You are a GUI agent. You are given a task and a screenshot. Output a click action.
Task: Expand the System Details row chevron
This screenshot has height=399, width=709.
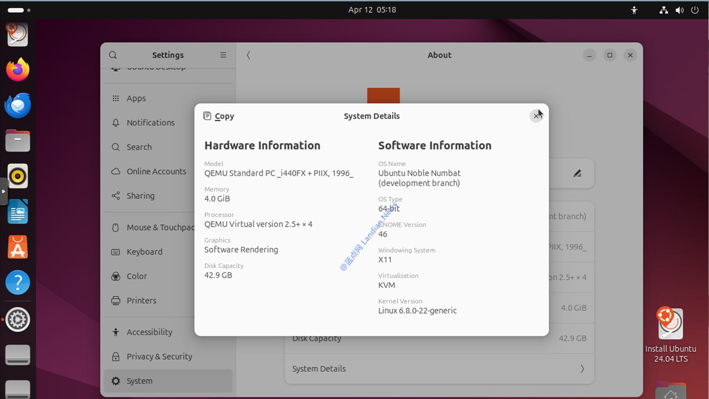pos(582,369)
